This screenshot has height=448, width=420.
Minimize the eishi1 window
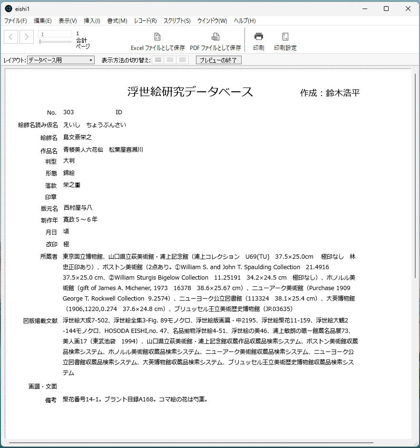[365, 9]
